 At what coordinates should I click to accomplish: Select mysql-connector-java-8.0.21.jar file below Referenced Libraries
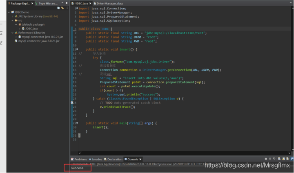pyautogui.click(x=39, y=41)
